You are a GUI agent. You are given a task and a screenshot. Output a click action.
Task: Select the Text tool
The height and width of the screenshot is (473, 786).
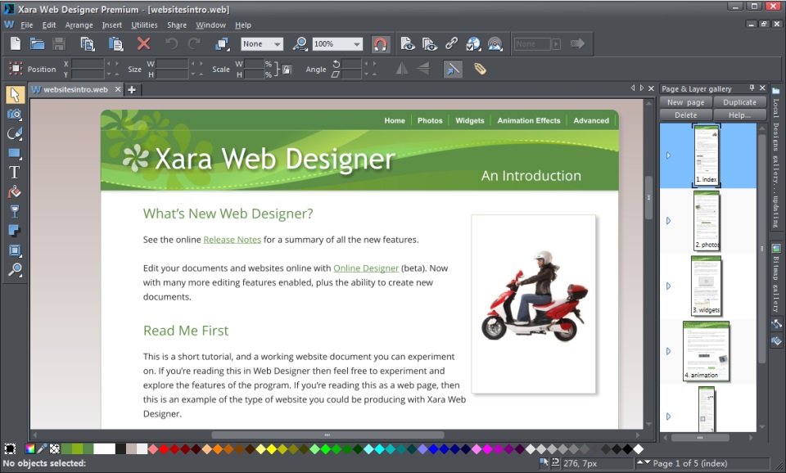15,173
